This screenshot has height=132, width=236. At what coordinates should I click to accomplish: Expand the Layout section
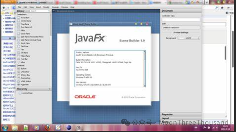coord(181,118)
